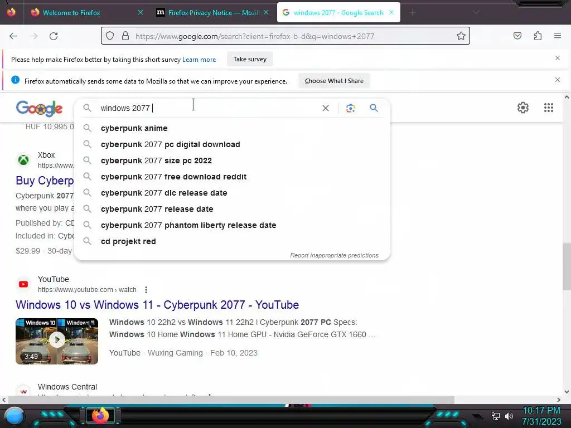Image resolution: width=571 pixels, height=428 pixels.
Task: Open Google quick settings gear
Action: click(523, 108)
